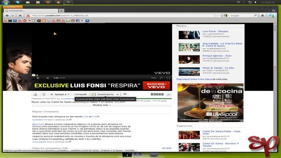Click Luis Fonsi Respira video thumbnail
Image resolution: width=281 pixels, height=158 pixels.
[189, 35]
